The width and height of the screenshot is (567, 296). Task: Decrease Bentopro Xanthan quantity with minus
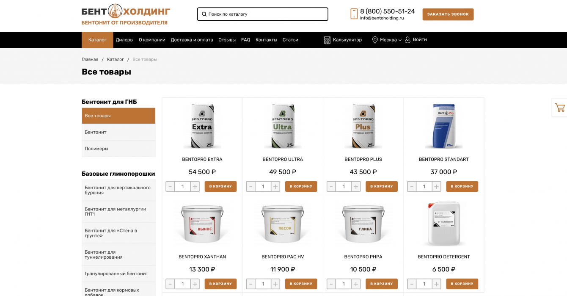tap(170, 284)
